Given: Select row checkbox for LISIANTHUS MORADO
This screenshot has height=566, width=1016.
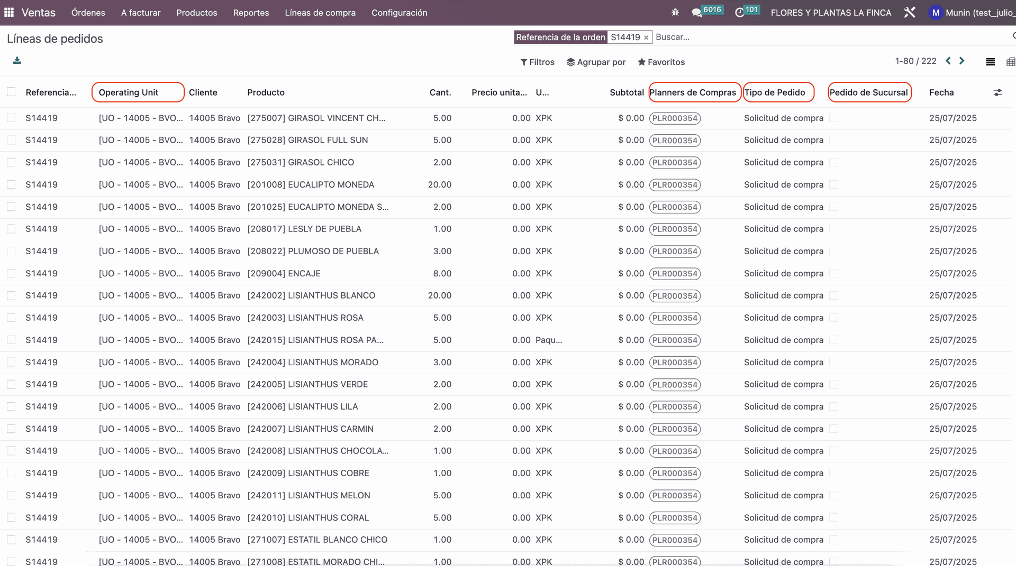Looking at the screenshot, I should (x=11, y=362).
